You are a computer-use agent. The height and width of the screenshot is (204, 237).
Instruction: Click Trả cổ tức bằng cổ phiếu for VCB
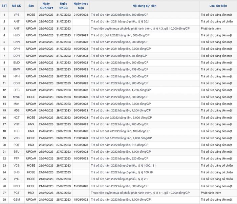217,166
